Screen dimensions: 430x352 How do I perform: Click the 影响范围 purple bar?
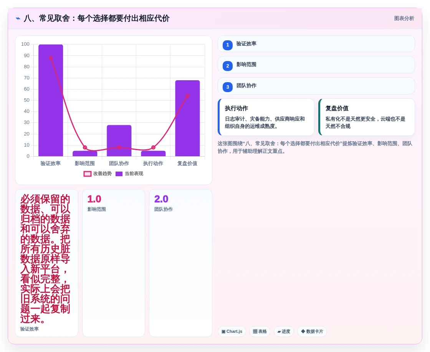(85, 154)
